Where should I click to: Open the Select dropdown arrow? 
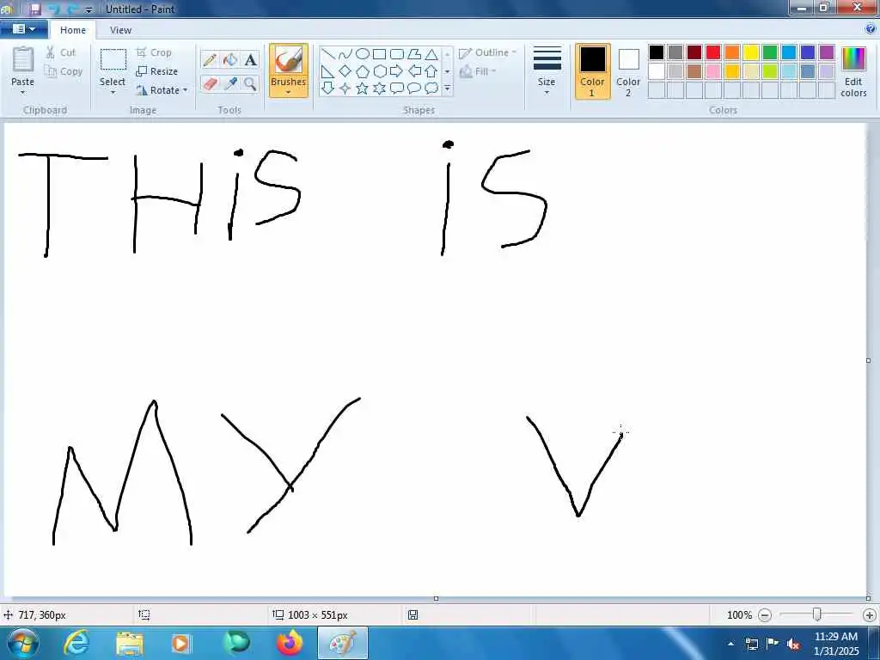(x=113, y=92)
